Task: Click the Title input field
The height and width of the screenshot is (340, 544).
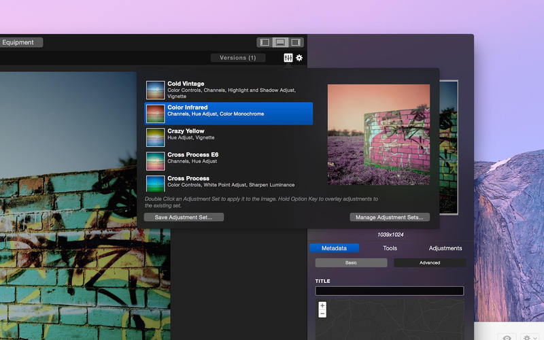Action: pos(390,291)
